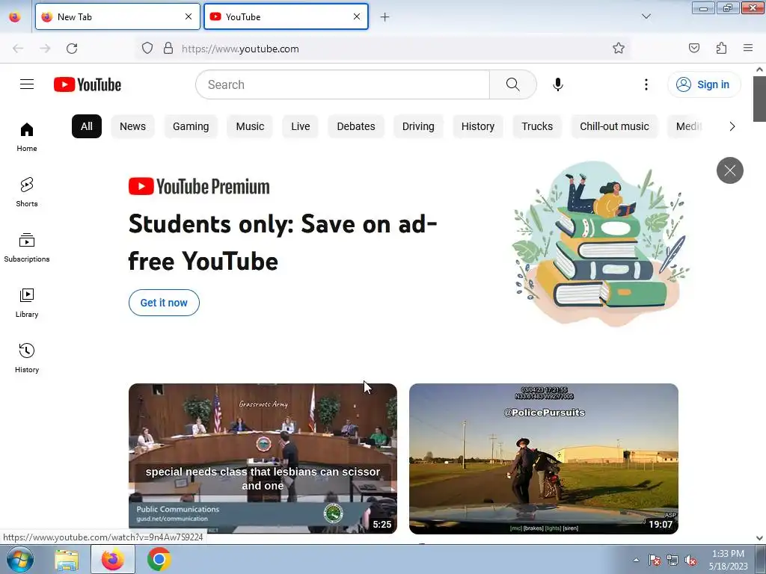
Task: Click taskbar clock showing 1:33 PM
Action: (728, 560)
